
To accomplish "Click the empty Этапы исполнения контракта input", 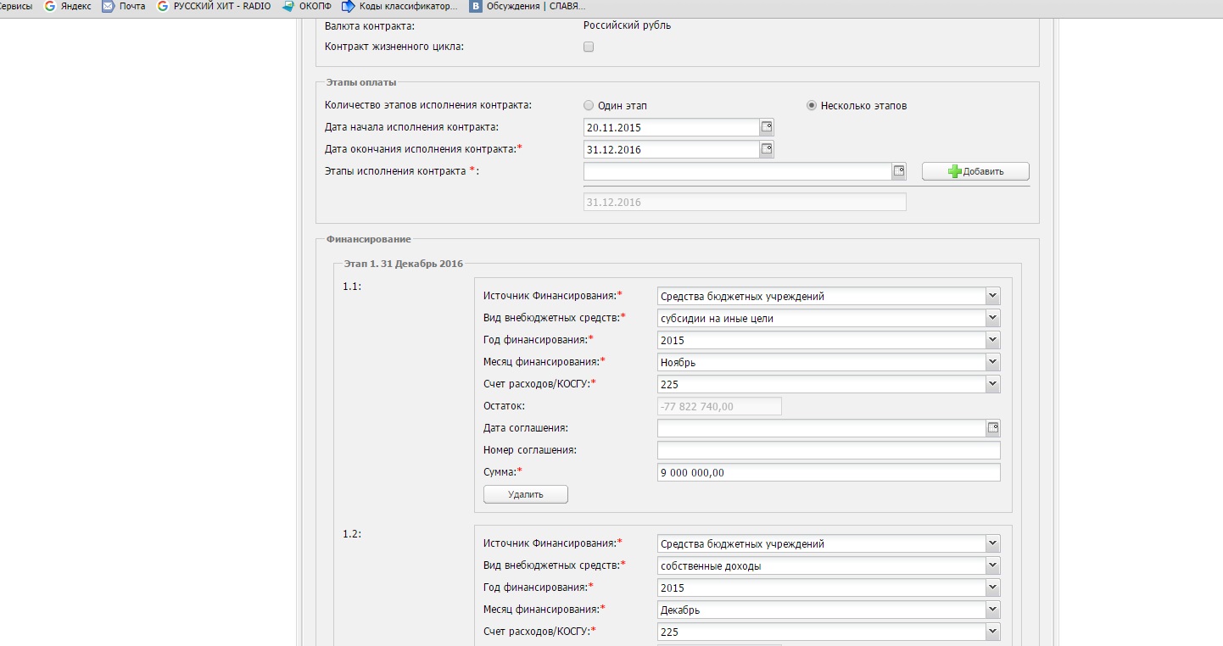I will tap(737, 171).
